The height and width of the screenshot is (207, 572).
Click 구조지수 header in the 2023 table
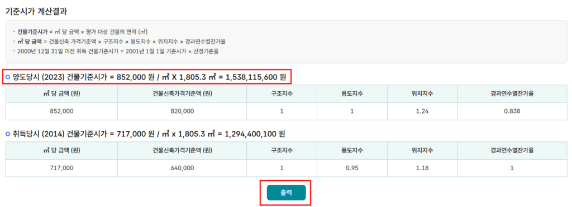pos(282,93)
